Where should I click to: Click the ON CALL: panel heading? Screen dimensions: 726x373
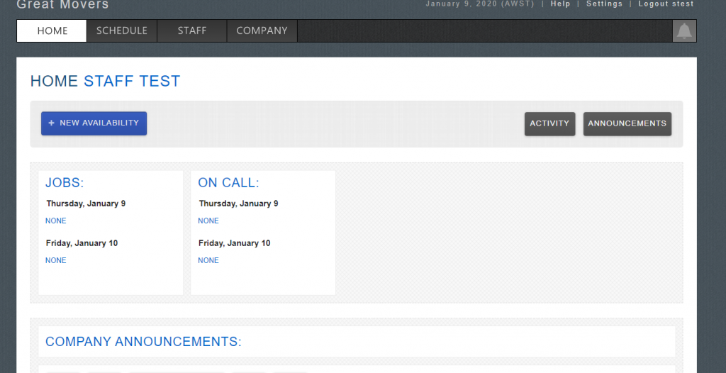(228, 183)
